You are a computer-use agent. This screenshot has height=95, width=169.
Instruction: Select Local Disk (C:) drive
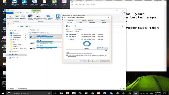point(45,36)
